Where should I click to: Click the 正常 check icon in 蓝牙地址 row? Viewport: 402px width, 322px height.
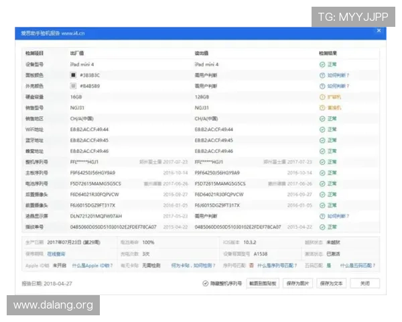(x=322, y=140)
